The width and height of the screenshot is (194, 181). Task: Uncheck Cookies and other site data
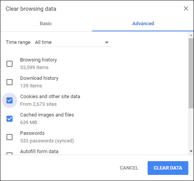pos(10,100)
